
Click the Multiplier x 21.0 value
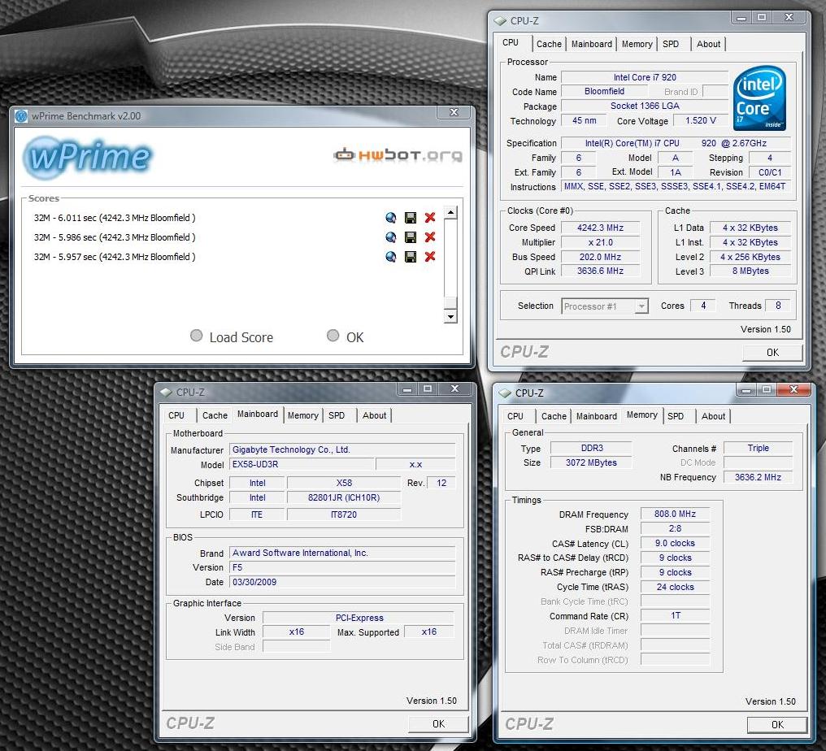(600, 242)
